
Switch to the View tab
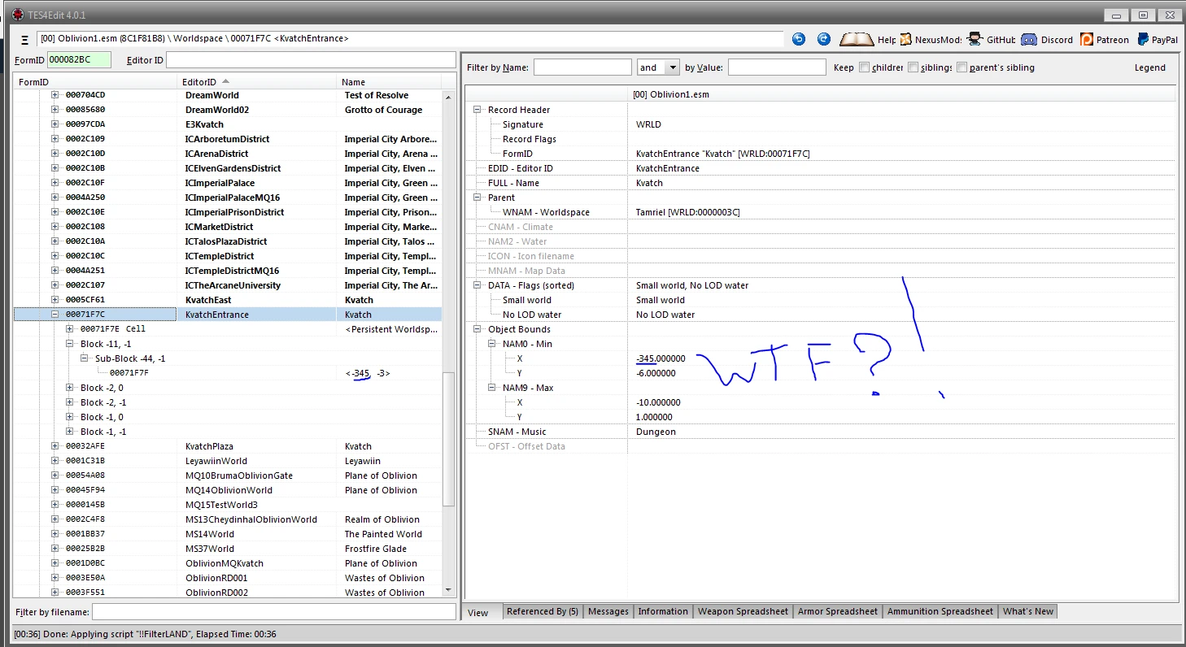478,612
